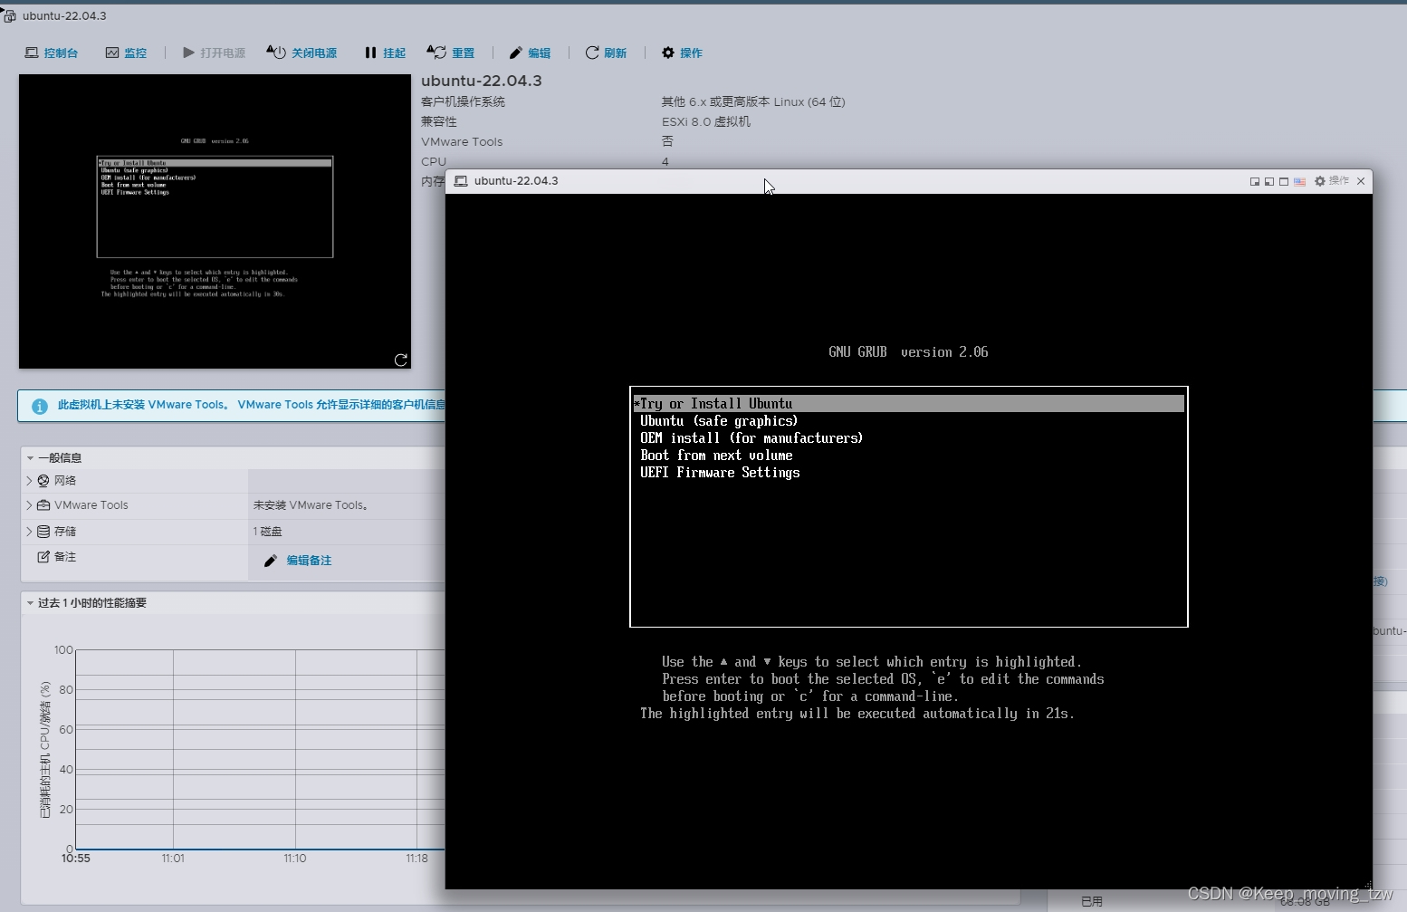The width and height of the screenshot is (1407, 912).
Task: Click the VM icon in the top tab
Action: (10, 15)
